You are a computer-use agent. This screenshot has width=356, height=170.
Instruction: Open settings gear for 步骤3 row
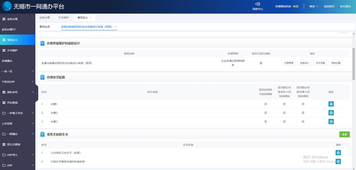click(331, 122)
